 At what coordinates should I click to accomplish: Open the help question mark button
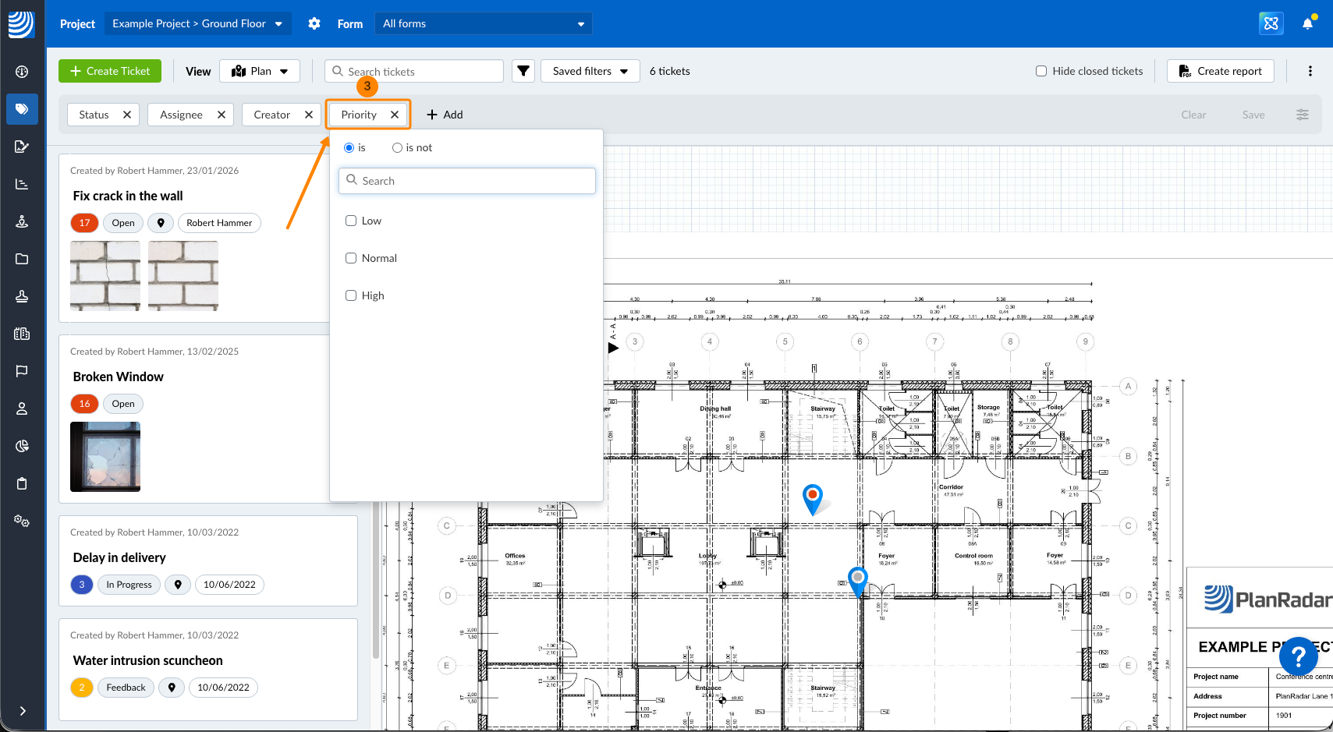(x=1298, y=656)
